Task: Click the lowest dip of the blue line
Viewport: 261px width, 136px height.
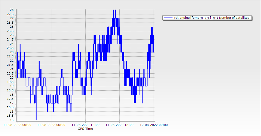Action: [x=36, y=119]
